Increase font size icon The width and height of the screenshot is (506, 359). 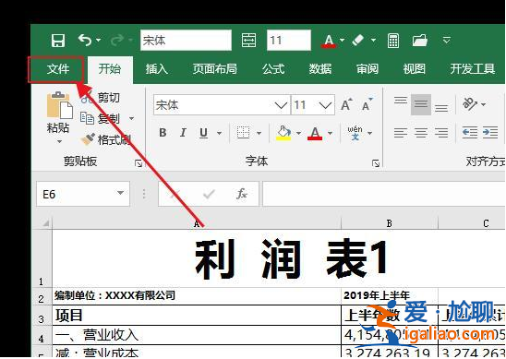pos(346,104)
